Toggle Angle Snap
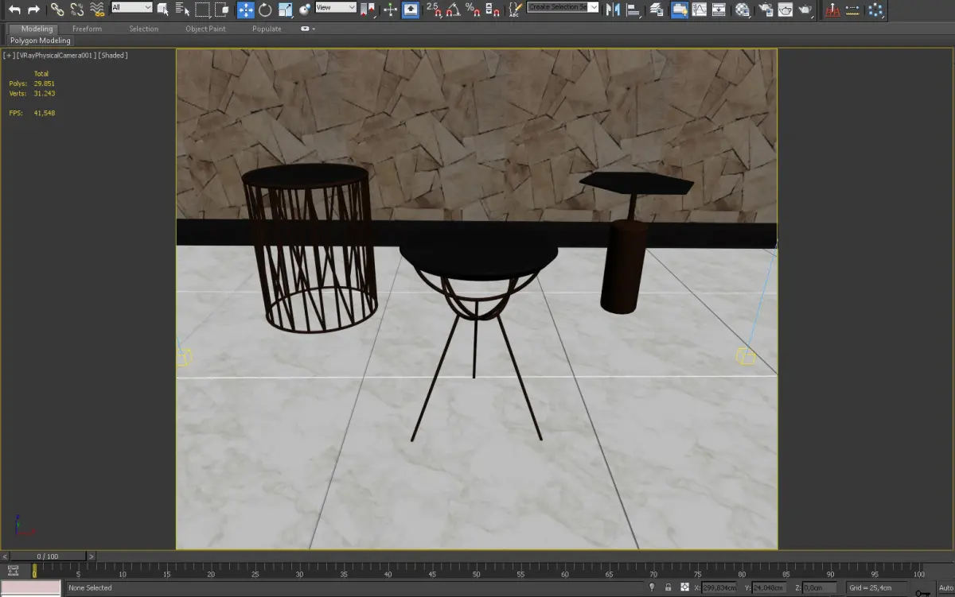The height and width of the screenshot is (597, 955). click(453, 10)
